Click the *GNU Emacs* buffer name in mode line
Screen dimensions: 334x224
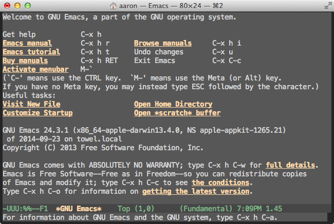click(79, 209)
